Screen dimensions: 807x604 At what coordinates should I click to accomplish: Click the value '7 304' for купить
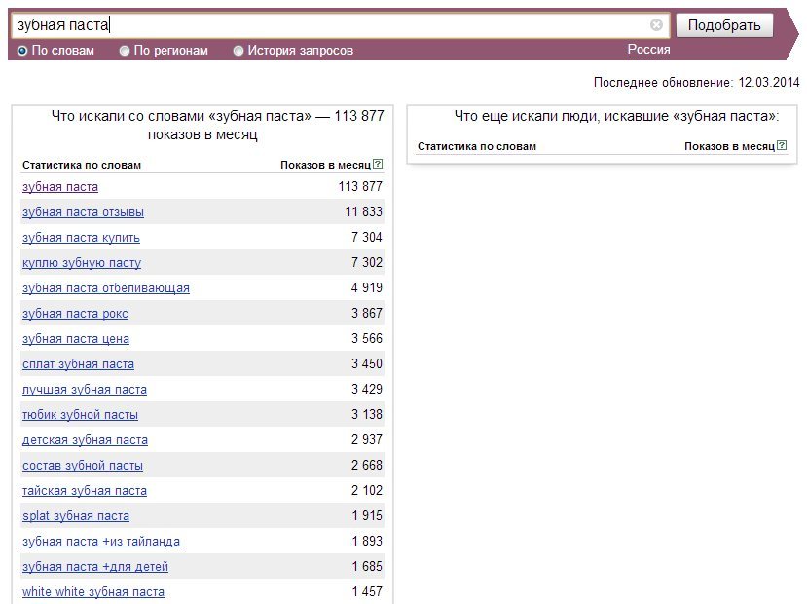pos(367,237)
